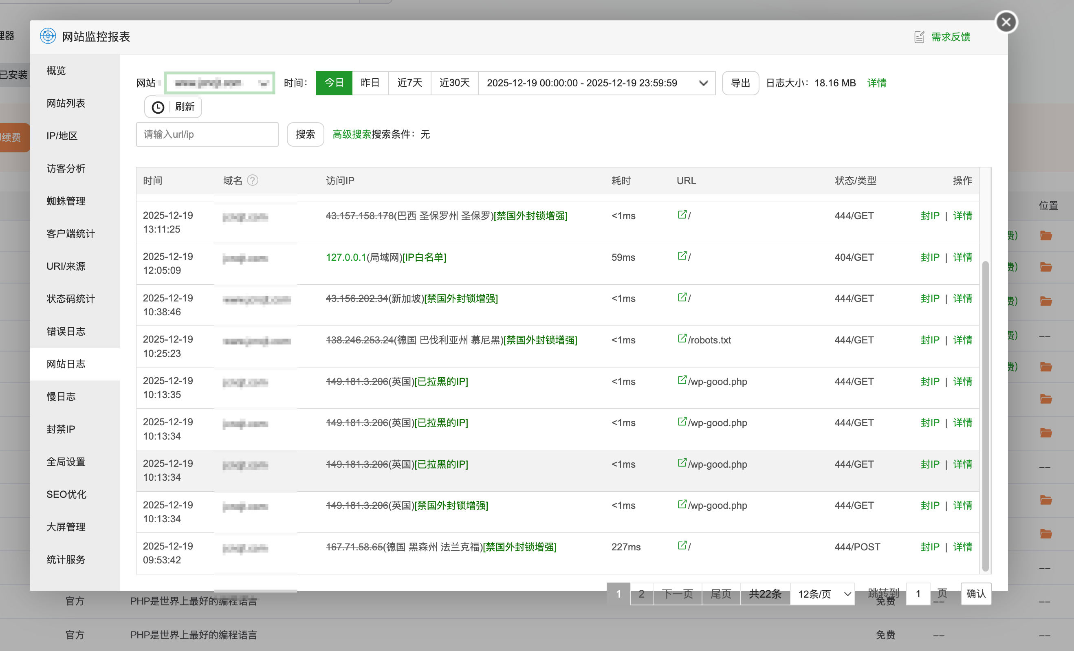
Task: Click the 搜索 magnifier search button
Action: (x=305, y=134)
